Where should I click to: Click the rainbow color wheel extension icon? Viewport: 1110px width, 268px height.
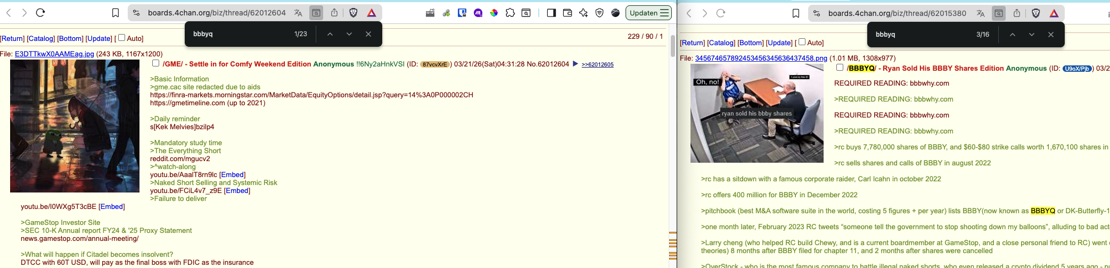click(494, 13)
